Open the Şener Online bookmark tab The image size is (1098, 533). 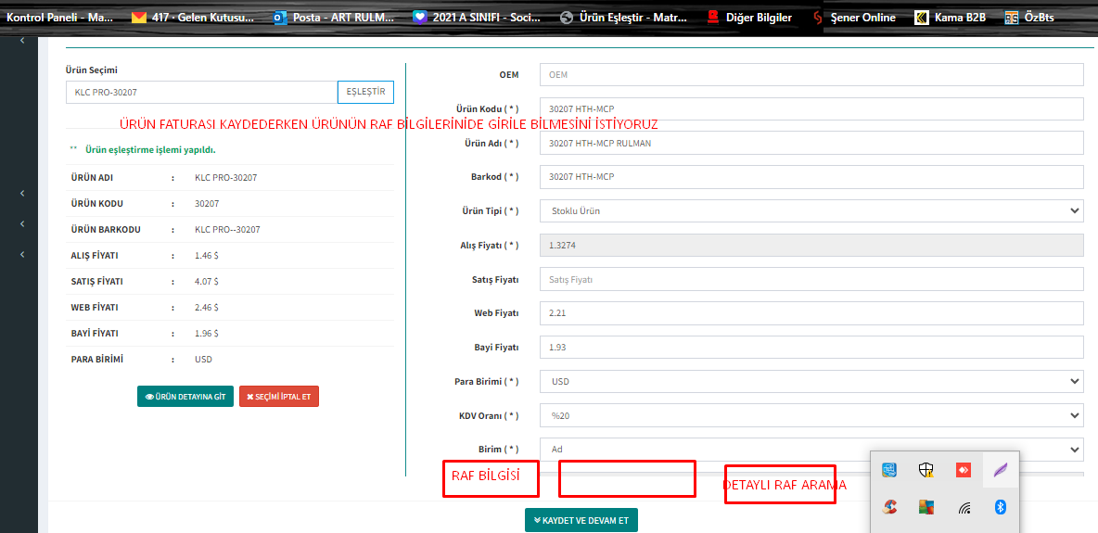[x=853, y=17]
